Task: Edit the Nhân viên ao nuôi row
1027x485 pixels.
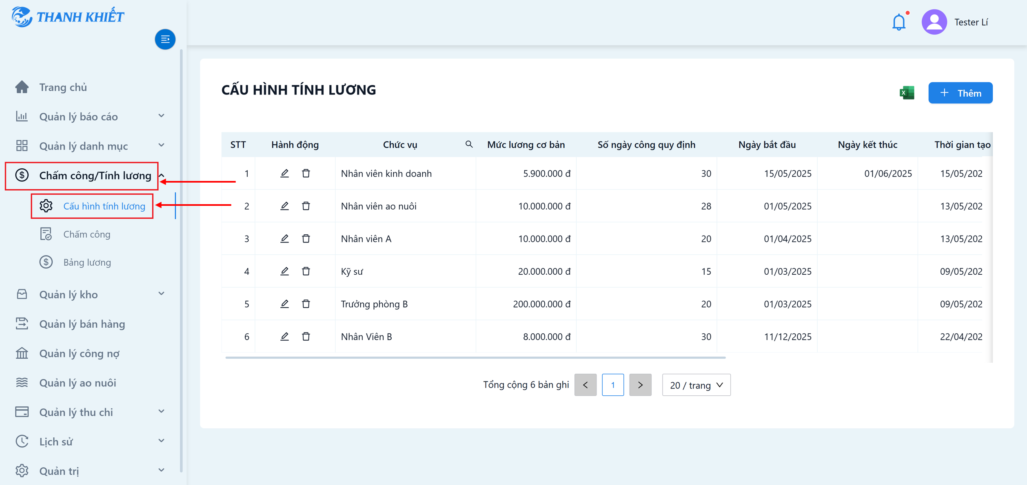Action: (x=284, y=206)
